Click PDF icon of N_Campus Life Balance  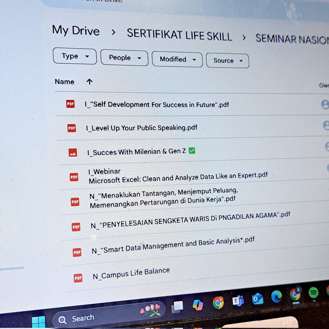(78, 278)
